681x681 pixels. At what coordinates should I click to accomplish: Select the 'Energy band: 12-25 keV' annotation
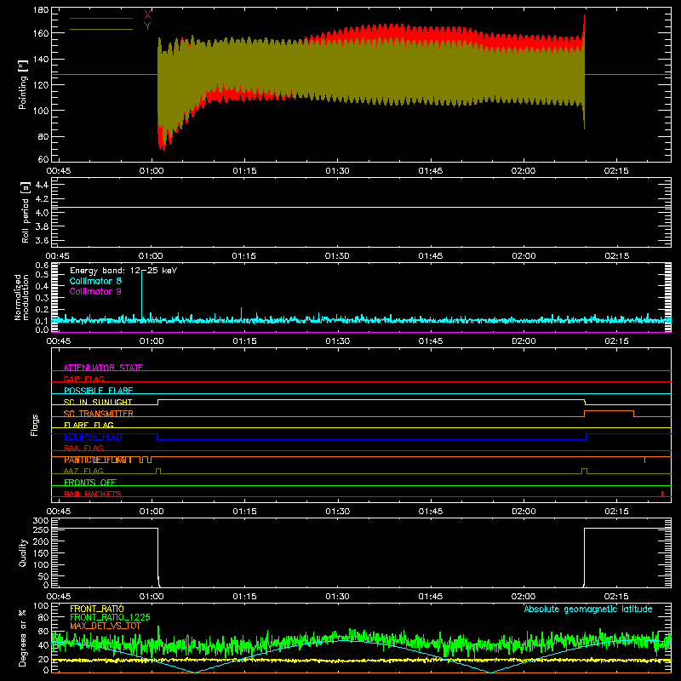coord(123,271)
